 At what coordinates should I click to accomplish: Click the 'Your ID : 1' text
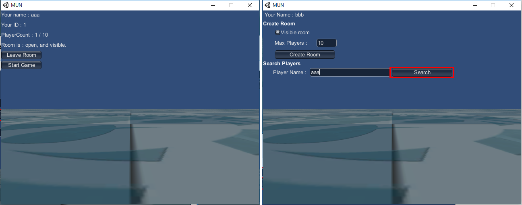14,25
